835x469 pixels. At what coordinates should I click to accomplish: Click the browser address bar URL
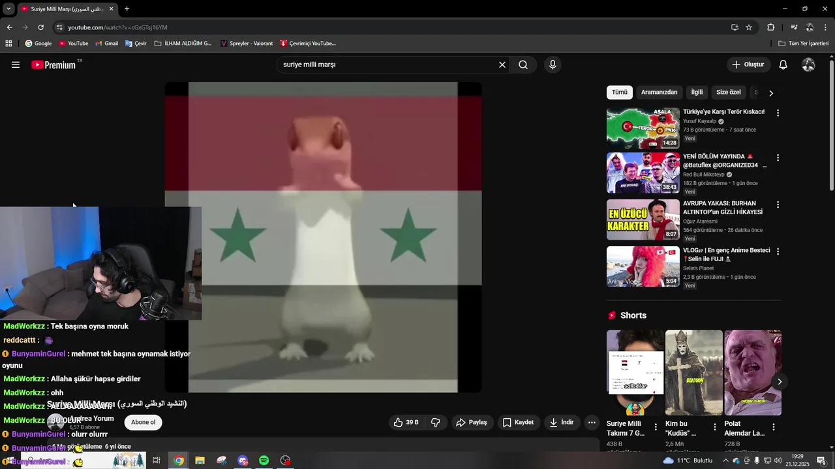[118, 27]
